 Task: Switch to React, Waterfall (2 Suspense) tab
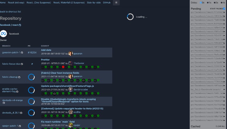click(68, 2)
